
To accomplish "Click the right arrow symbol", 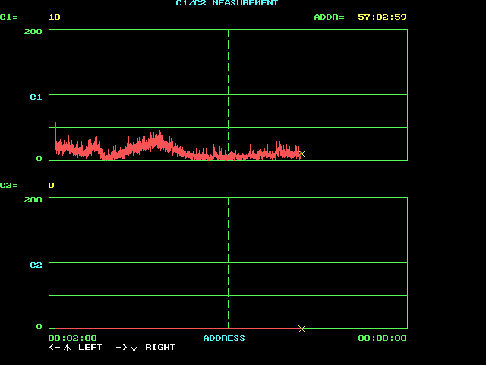I will tap(121, 348).
